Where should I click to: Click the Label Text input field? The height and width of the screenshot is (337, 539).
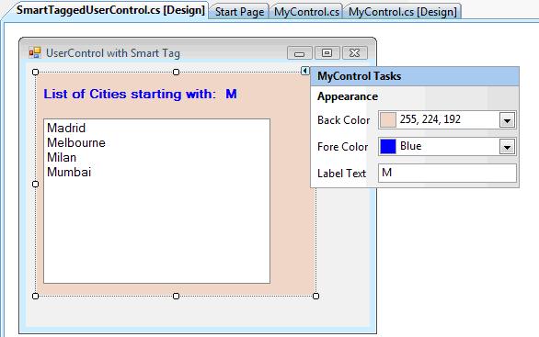point(447,173)
